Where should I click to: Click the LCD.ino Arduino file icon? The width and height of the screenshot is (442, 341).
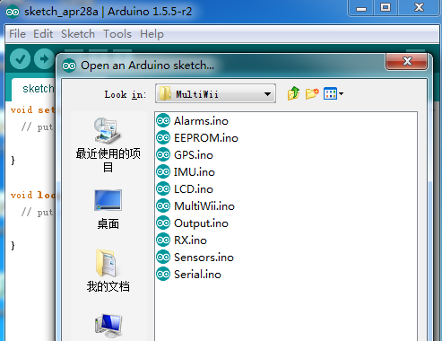(163, 189)
